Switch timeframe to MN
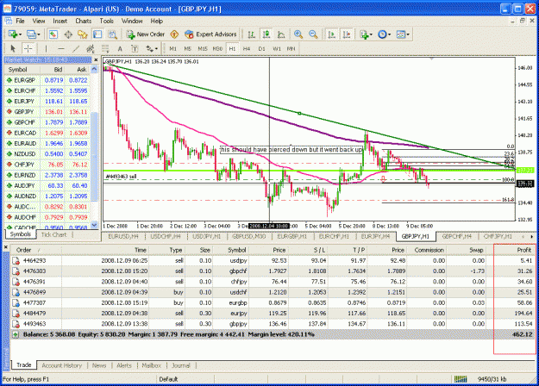 pos(291,49)
